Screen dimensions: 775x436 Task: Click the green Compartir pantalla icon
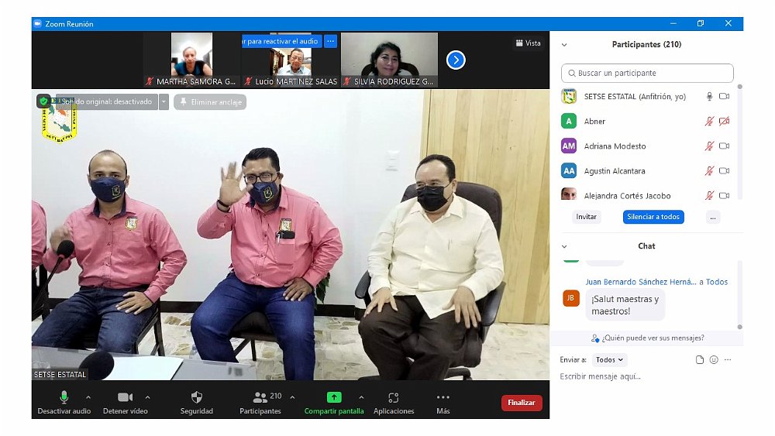[334, 397]
